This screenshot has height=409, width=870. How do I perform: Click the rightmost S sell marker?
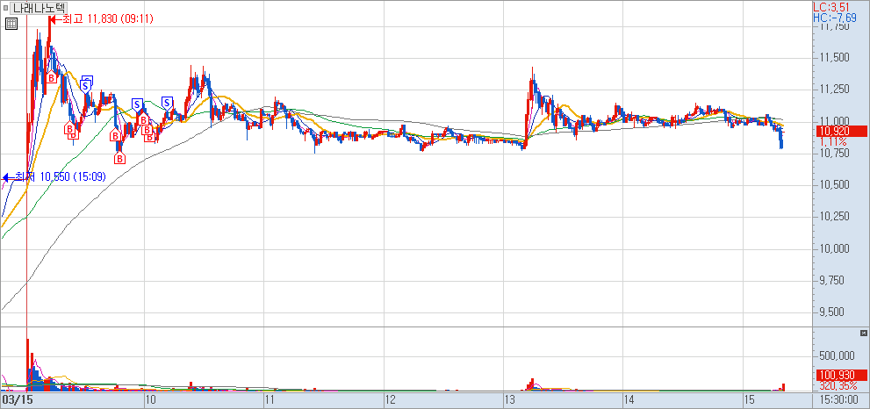pyautogui.click(x=167, y=104)
